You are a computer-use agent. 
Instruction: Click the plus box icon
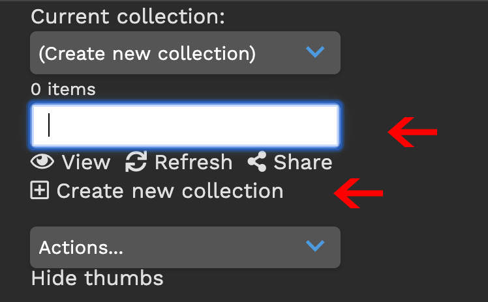40,190
